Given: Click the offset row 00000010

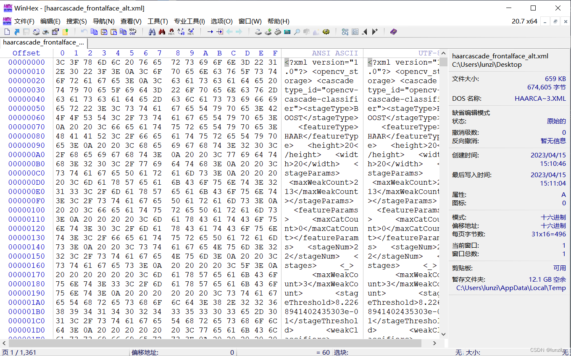Looking at the screenshot, I should click(26, 71).
